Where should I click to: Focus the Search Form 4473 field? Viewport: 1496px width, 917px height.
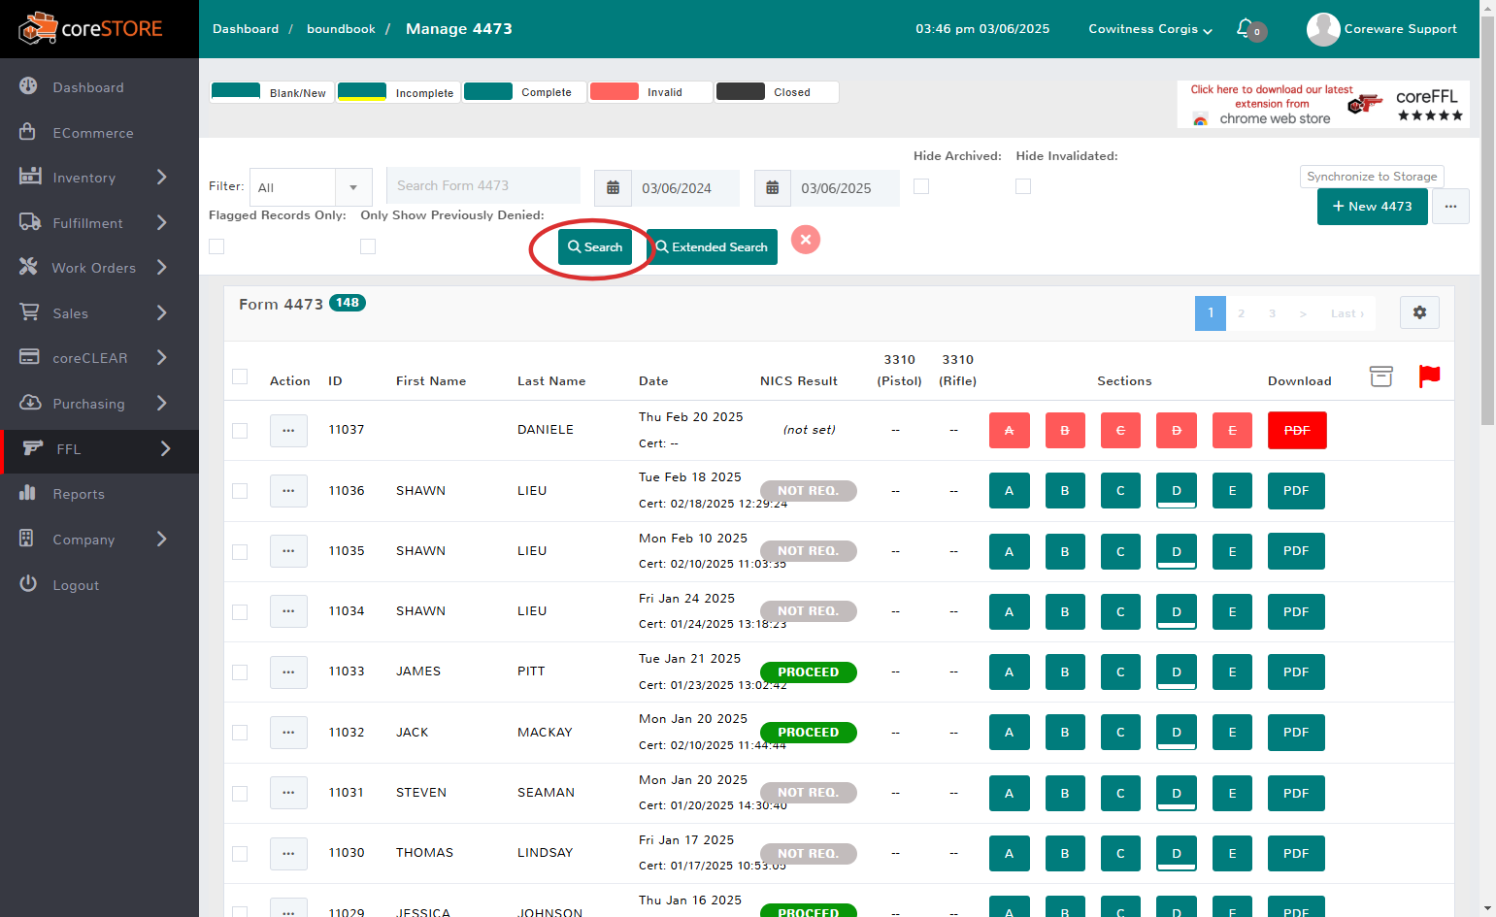pos(482,185)
